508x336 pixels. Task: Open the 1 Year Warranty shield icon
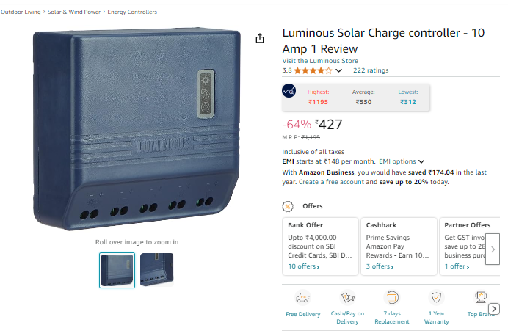click(436, 297)
